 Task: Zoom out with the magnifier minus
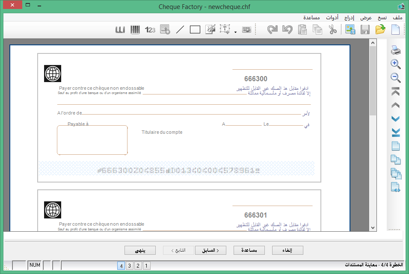coord(396,78)
